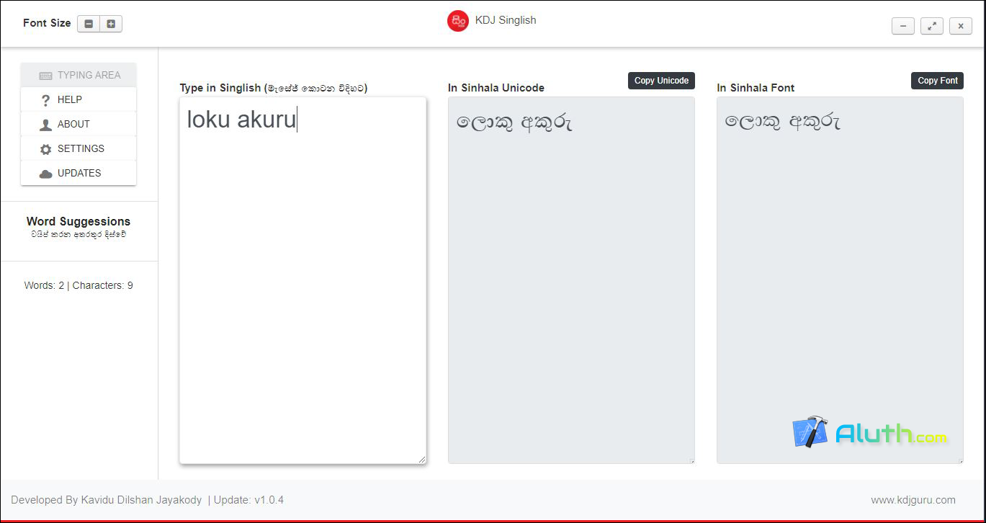Click the Type in Singlish label

tap(274, 88)
